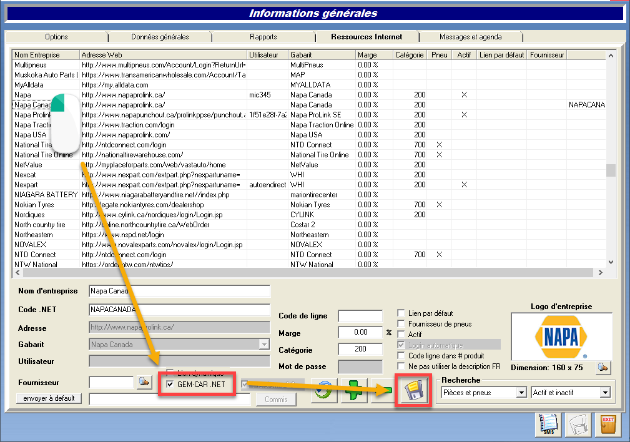Image resolution: width=630 pixels, height=442 pixels.
Task: Open the supplier search icon beside Fournisseur
Action: [x=144, y=381]
